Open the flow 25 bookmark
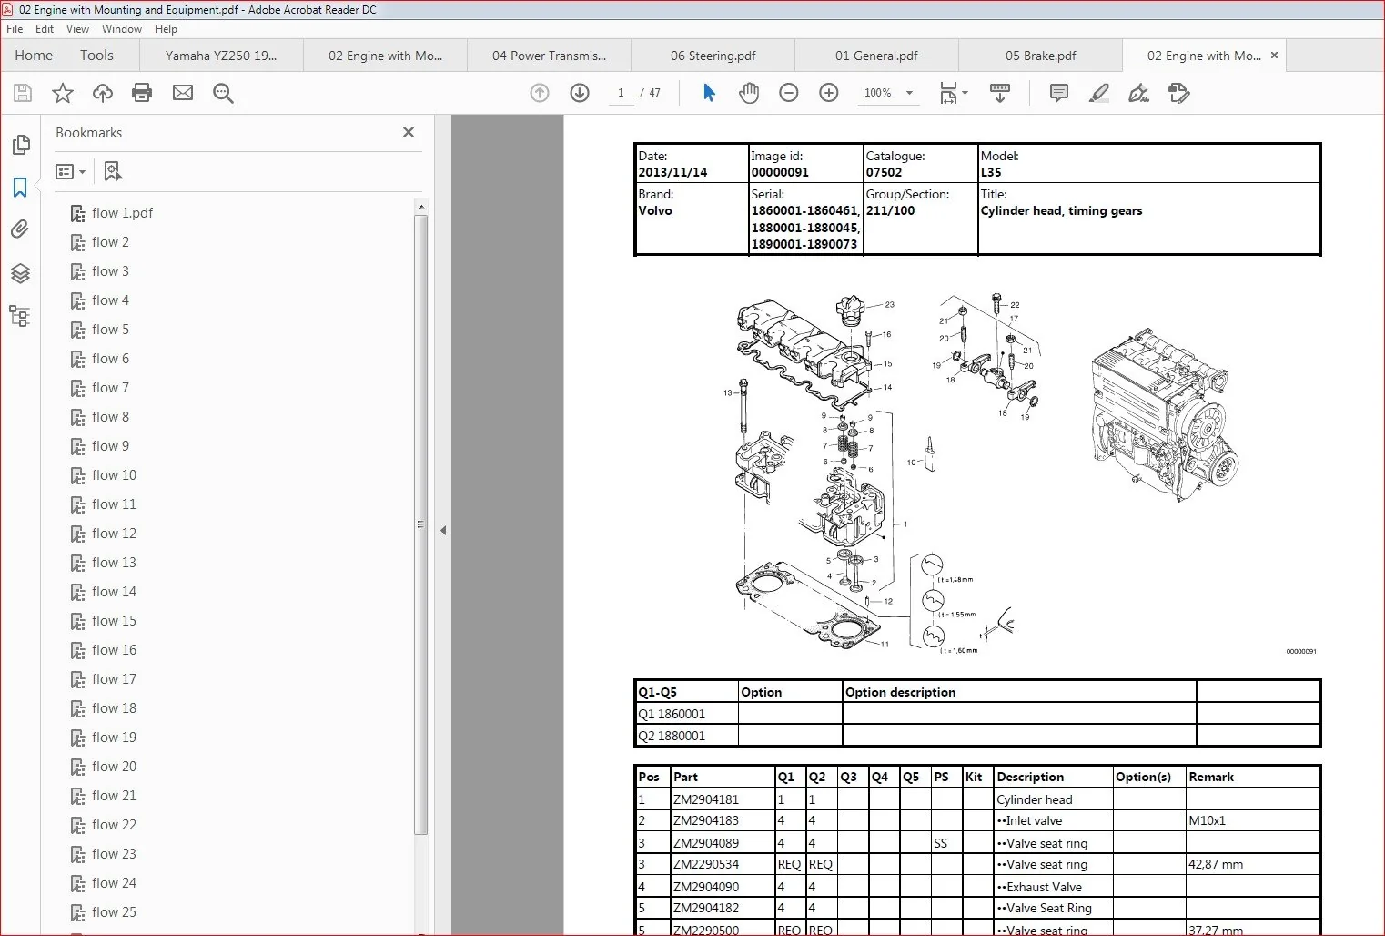 tap(114, 912)
